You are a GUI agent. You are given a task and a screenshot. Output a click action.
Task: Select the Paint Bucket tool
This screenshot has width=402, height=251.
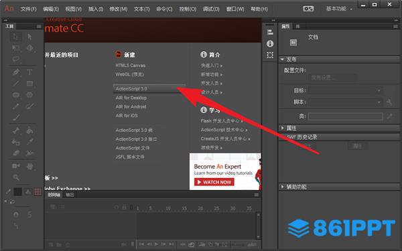pos(29,131)
